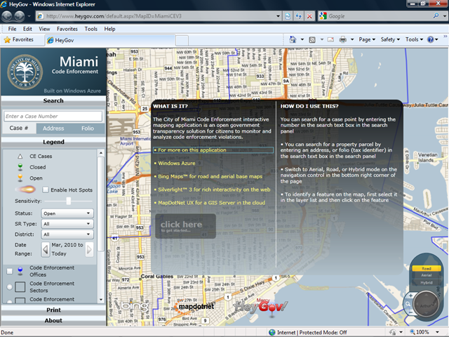The height and width of the screenshot is (337, 449).
Task: Click the Read mail icon
Action: tap(330, 39)
